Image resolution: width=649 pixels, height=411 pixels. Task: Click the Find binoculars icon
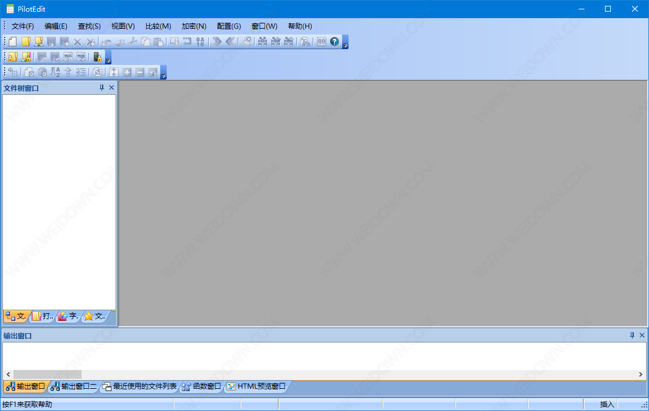point(262,42)
